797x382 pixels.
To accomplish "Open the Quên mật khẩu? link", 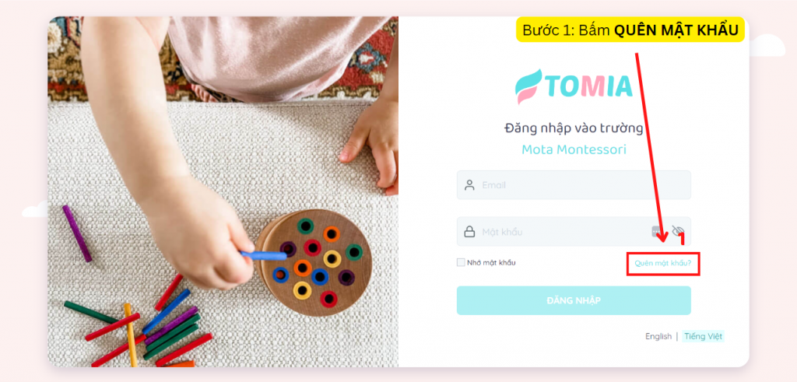I will click(x=663, y=264).
